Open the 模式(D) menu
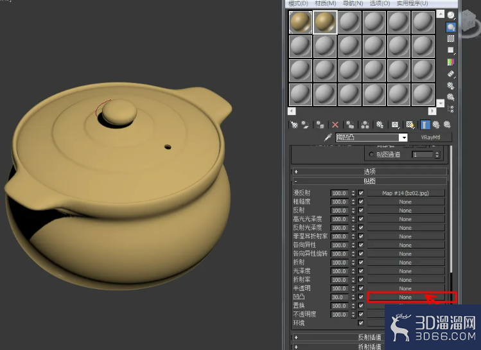This screenshot has height=350, width=481. pos(298,3)
